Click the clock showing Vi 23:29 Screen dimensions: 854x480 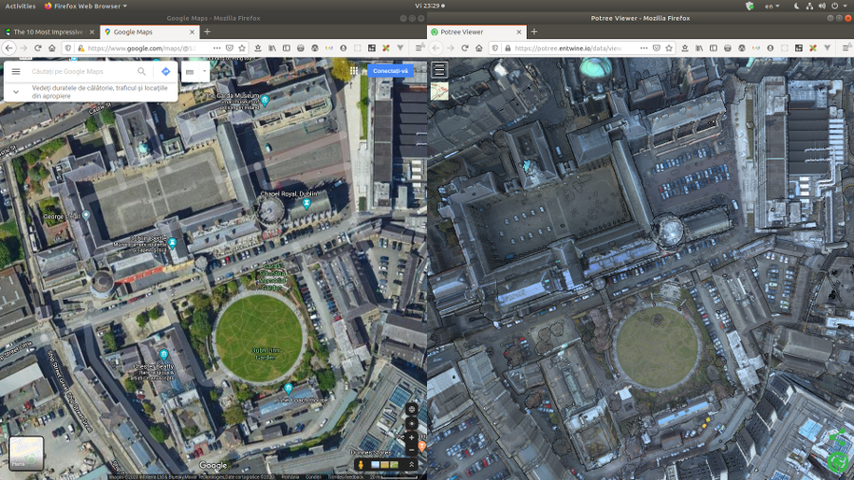pyautogui.click(x=429, y=6)
